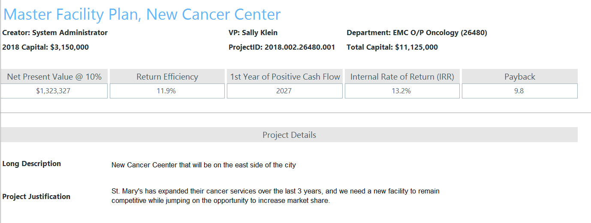The image size is (591, 223).
Task: Click the Internal Rate of Return (IRR) header
Action: coord(402,77)
